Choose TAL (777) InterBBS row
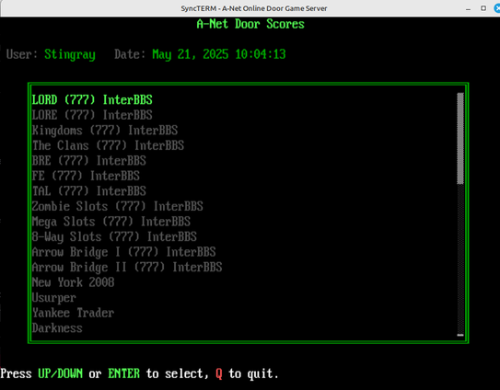The height and width of the screenshot is (390, 500). [89, 191]
